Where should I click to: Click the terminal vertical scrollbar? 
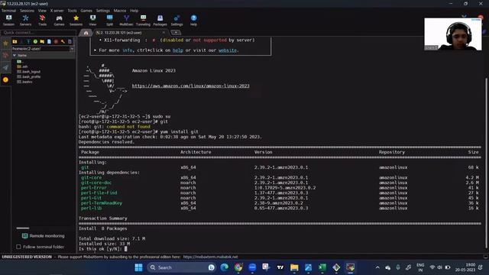pyautogui.click(x=486, y=162)
